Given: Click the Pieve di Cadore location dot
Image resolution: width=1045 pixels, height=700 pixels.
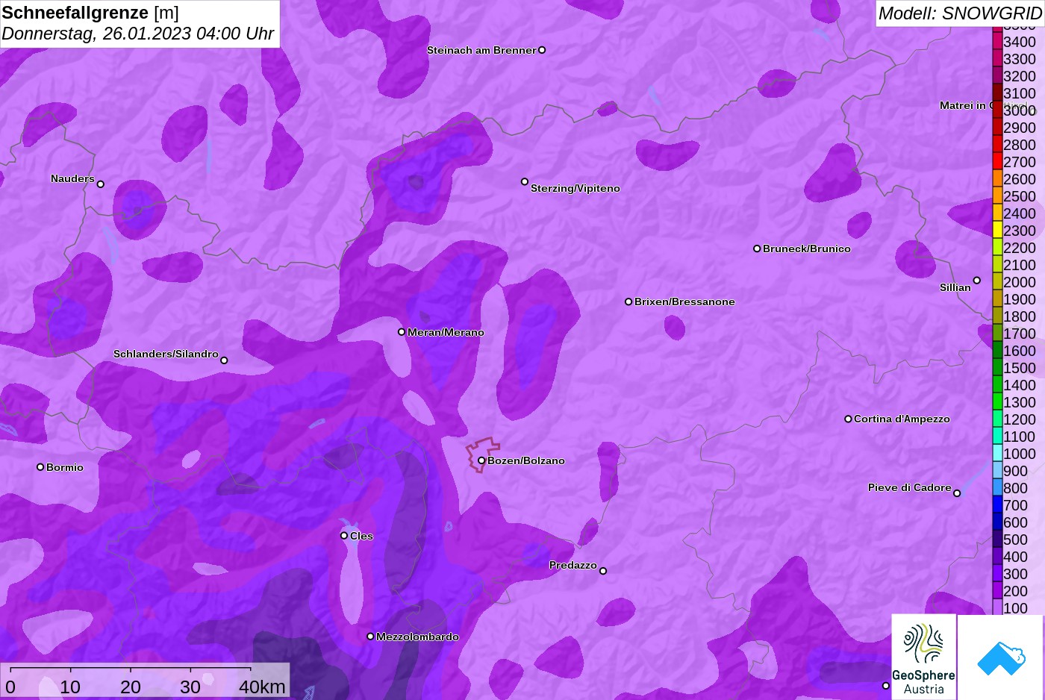Looking at the screenshot, I should [x=957, y=493].
